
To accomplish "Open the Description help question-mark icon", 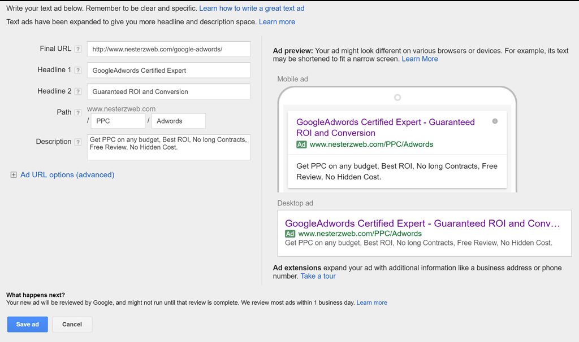I will point(78,142).
